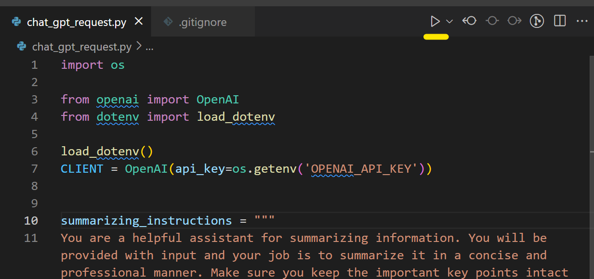
Task: Open the source control graph icon
Action: click(x=537, y=21)
